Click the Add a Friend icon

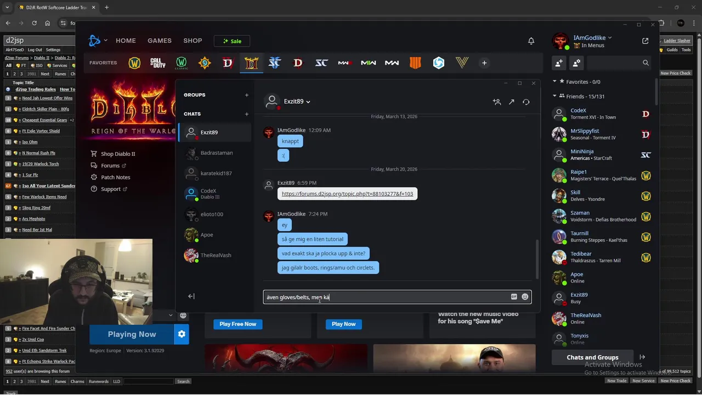point(559,63)
